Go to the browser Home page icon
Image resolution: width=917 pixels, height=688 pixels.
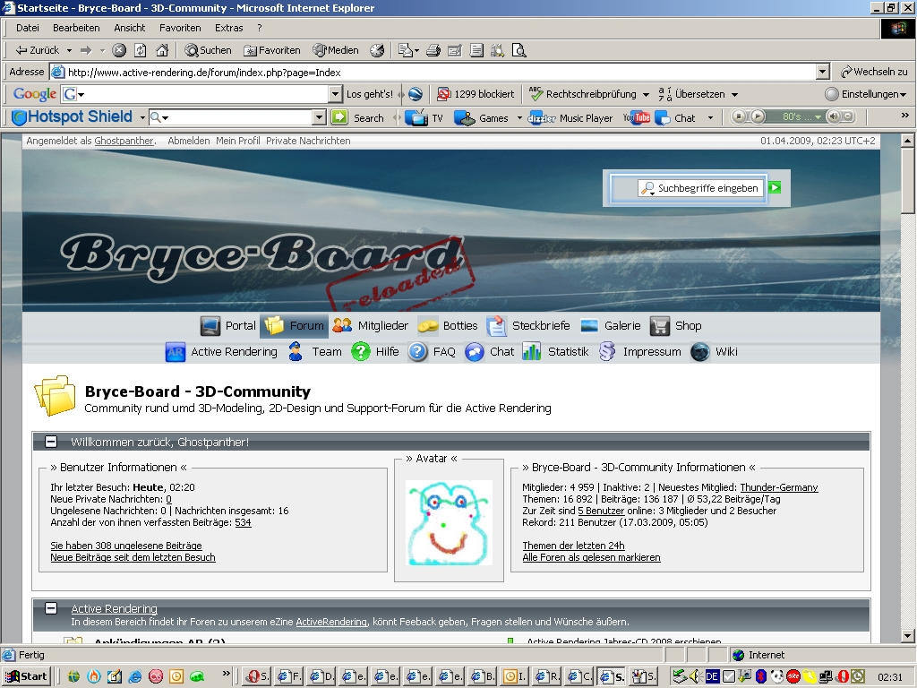(x=163, y=50)
